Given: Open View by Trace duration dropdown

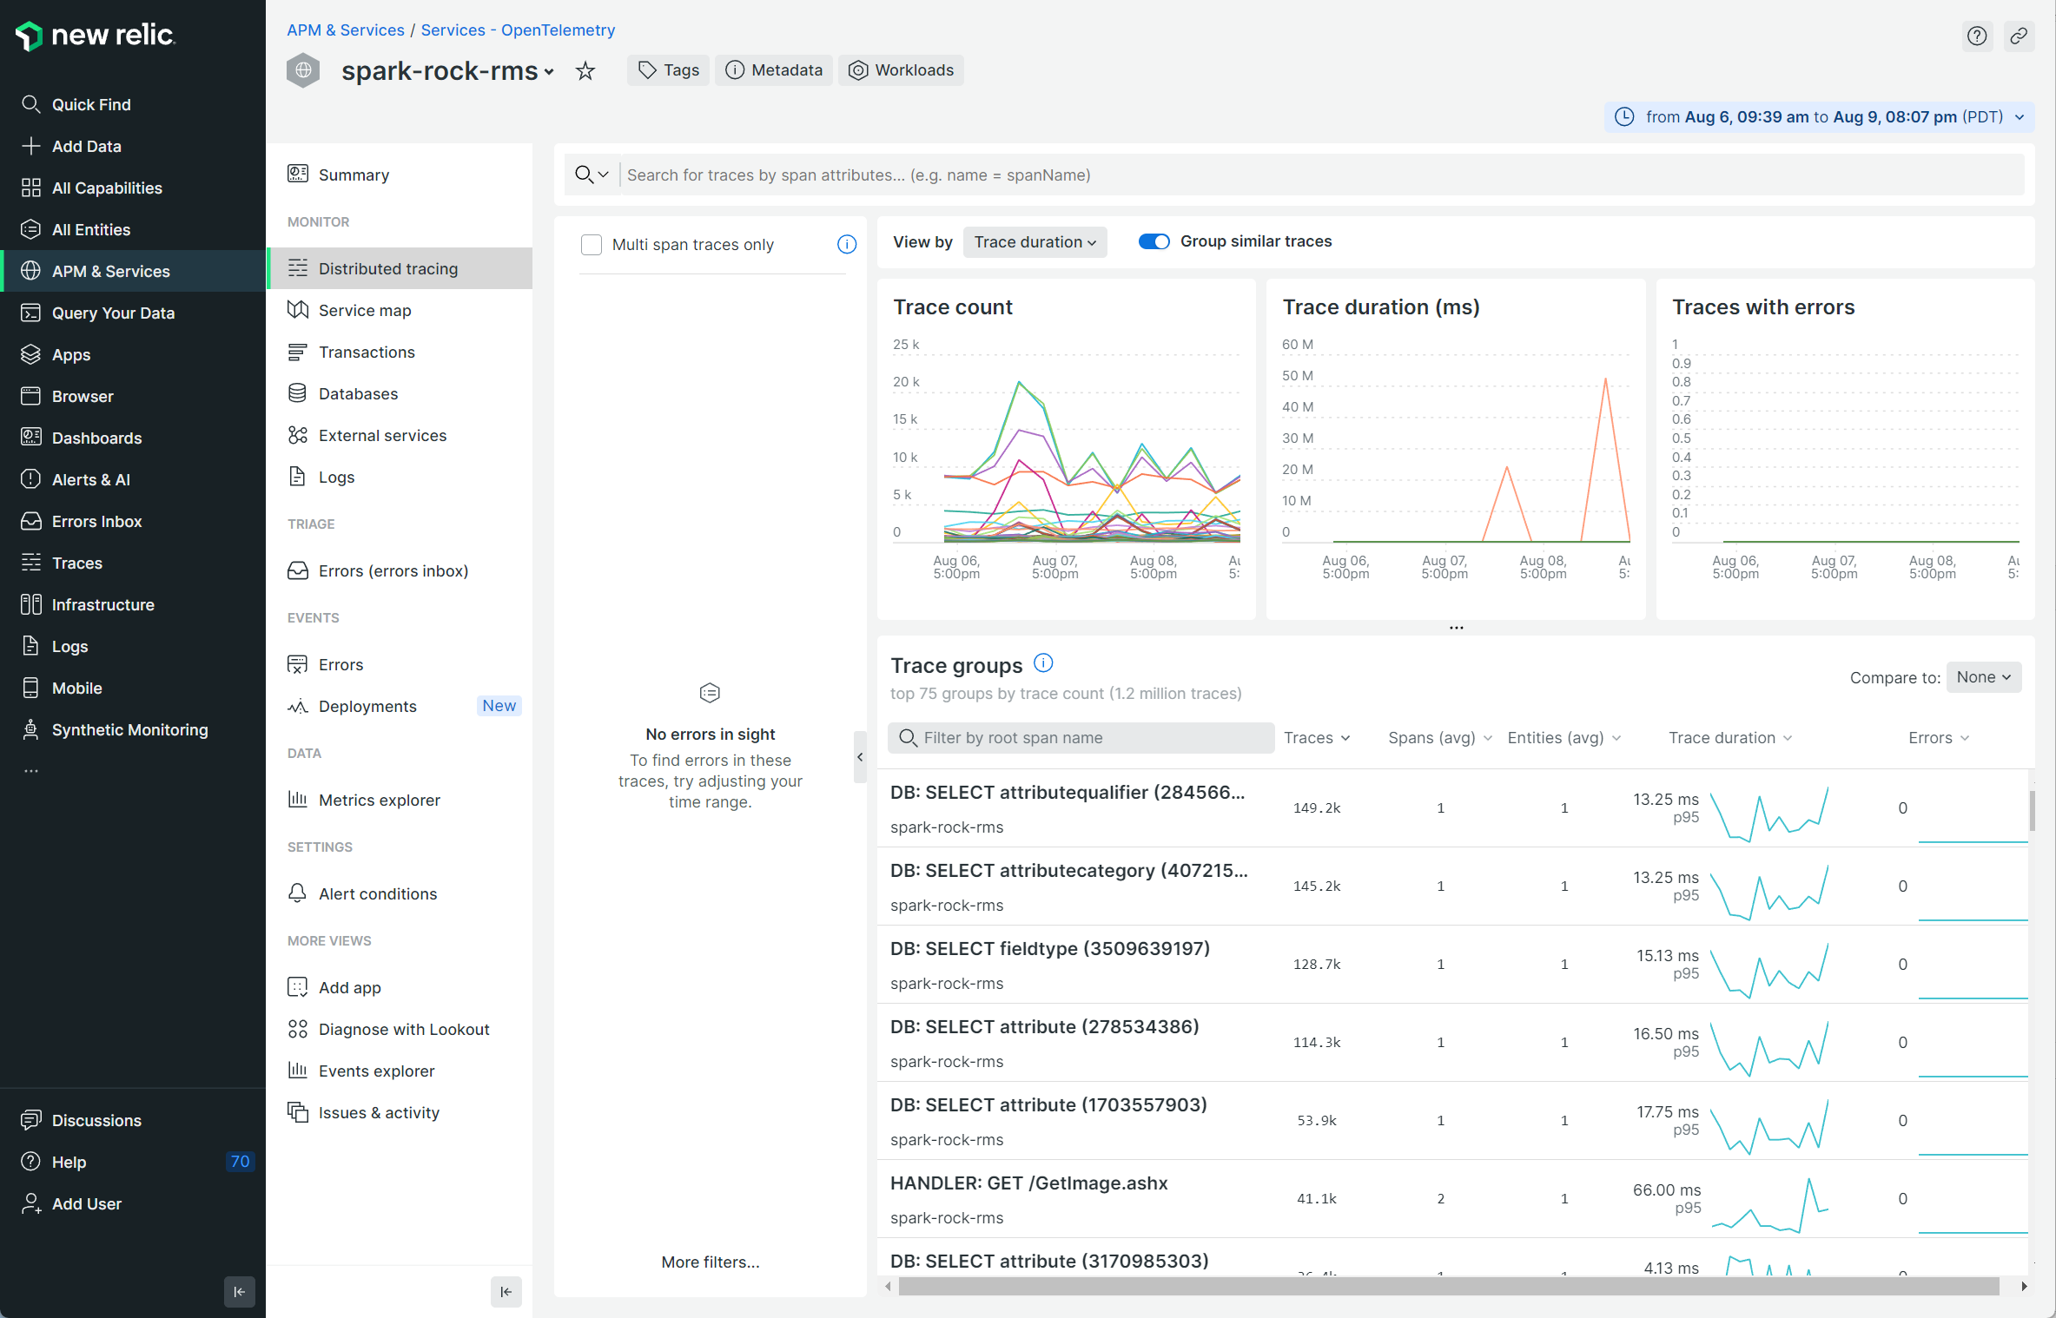Looking at the screenshot, I should (1035, 242).
